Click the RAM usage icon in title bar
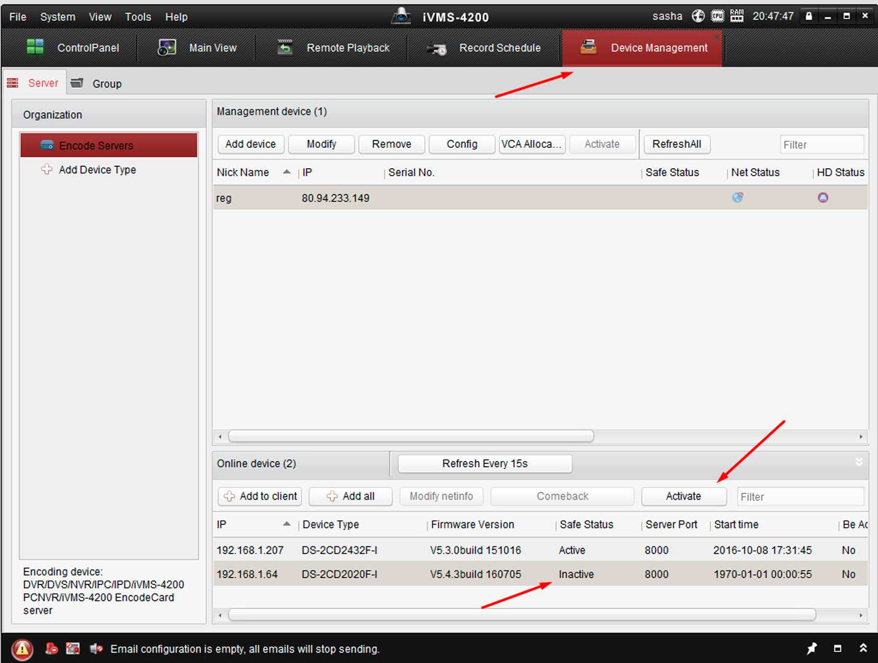Image resolution: width=878 pixels, height=663 pixels. pyautogui.click(x=736, y=16)
